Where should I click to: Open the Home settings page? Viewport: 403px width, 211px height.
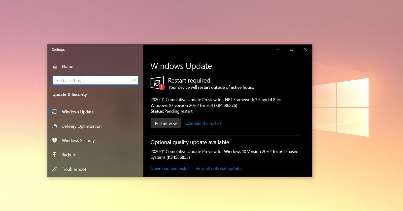[68, 67]
